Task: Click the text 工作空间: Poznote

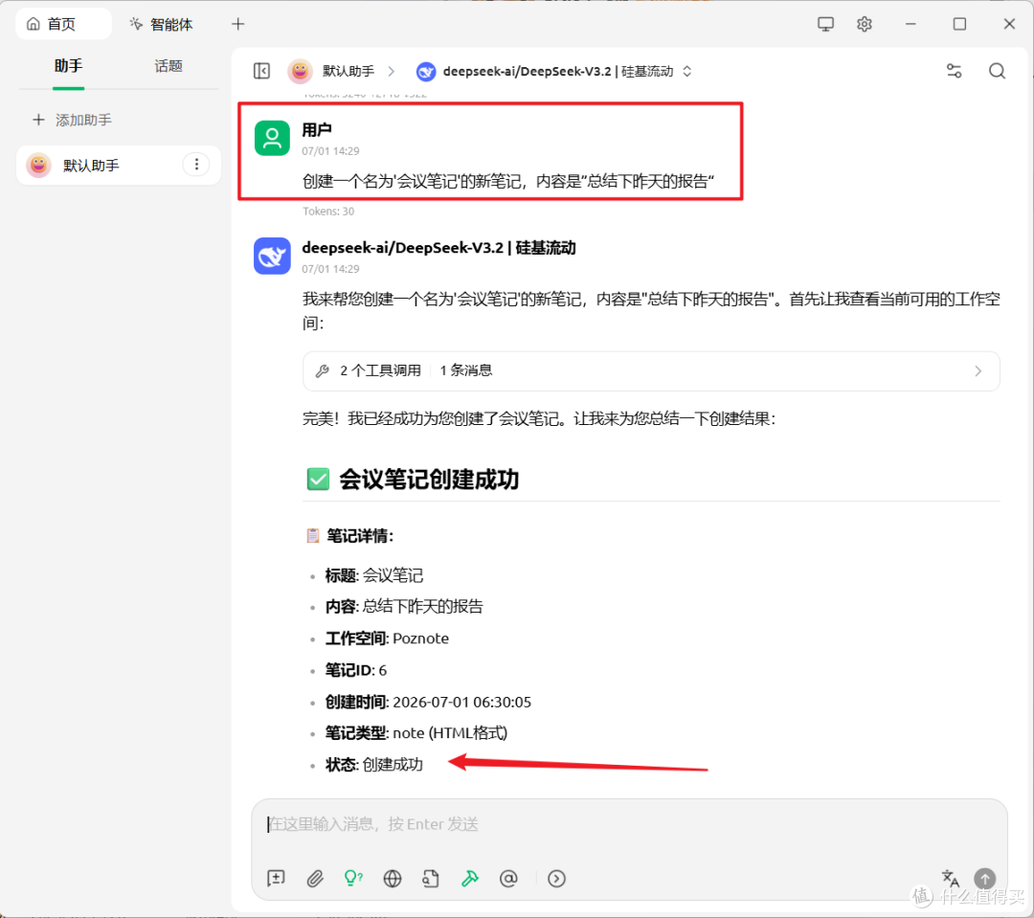Action: coord(387,638)
